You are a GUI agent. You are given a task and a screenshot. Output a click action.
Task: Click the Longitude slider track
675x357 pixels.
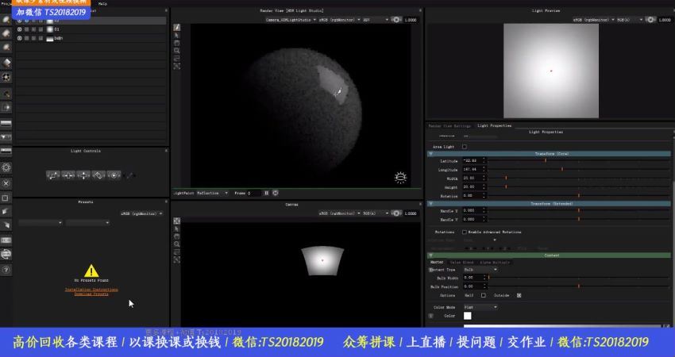[579, 169]
